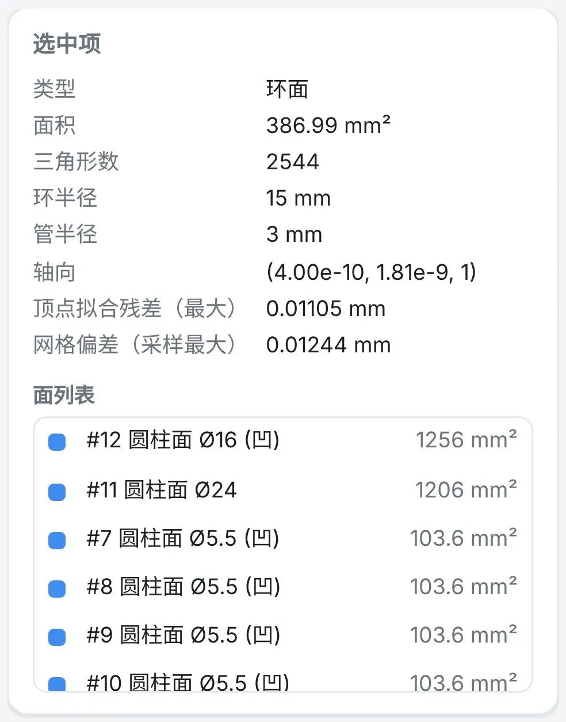Click the 1206 mm² area value
Viewport: 566px width, 722px height.
466,489
